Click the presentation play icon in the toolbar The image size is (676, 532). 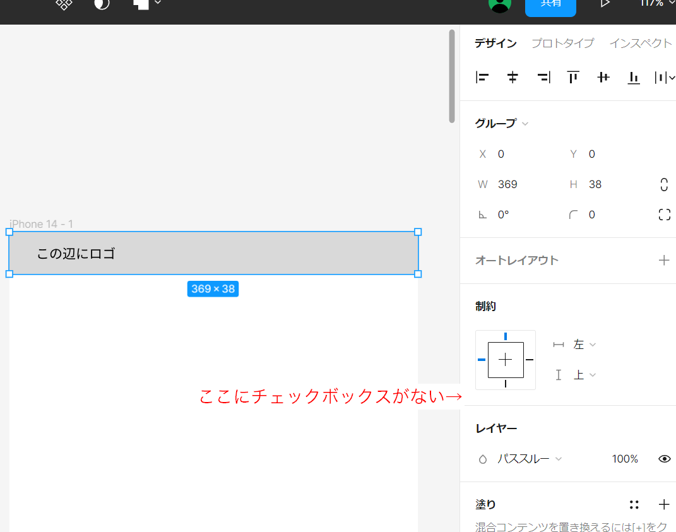point(604,4)
